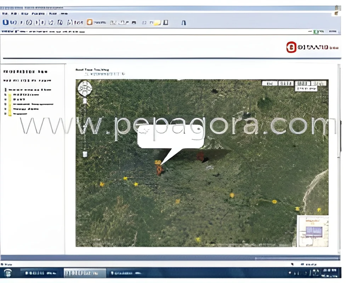Click the Start button on the taskbar
The width and height of the screenshot is (354, 283).
(8, 273)
